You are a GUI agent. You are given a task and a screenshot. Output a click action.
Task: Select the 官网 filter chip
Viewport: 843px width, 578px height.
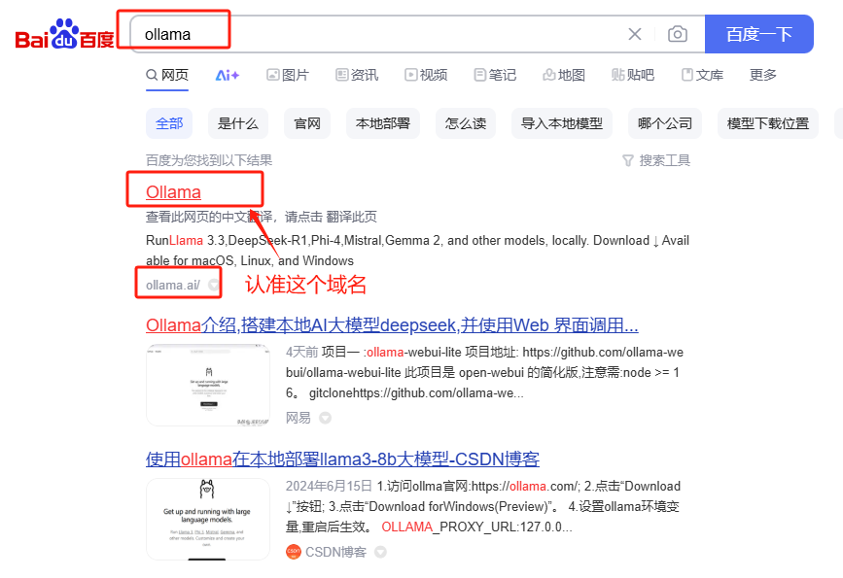[306, 123]
